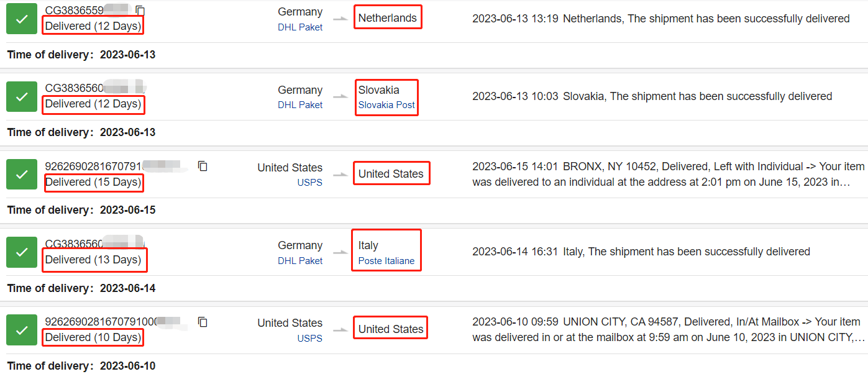868x374 pixels.
Task: Select the Delivered (15 Days) status text
Action: tap(93, 182)
